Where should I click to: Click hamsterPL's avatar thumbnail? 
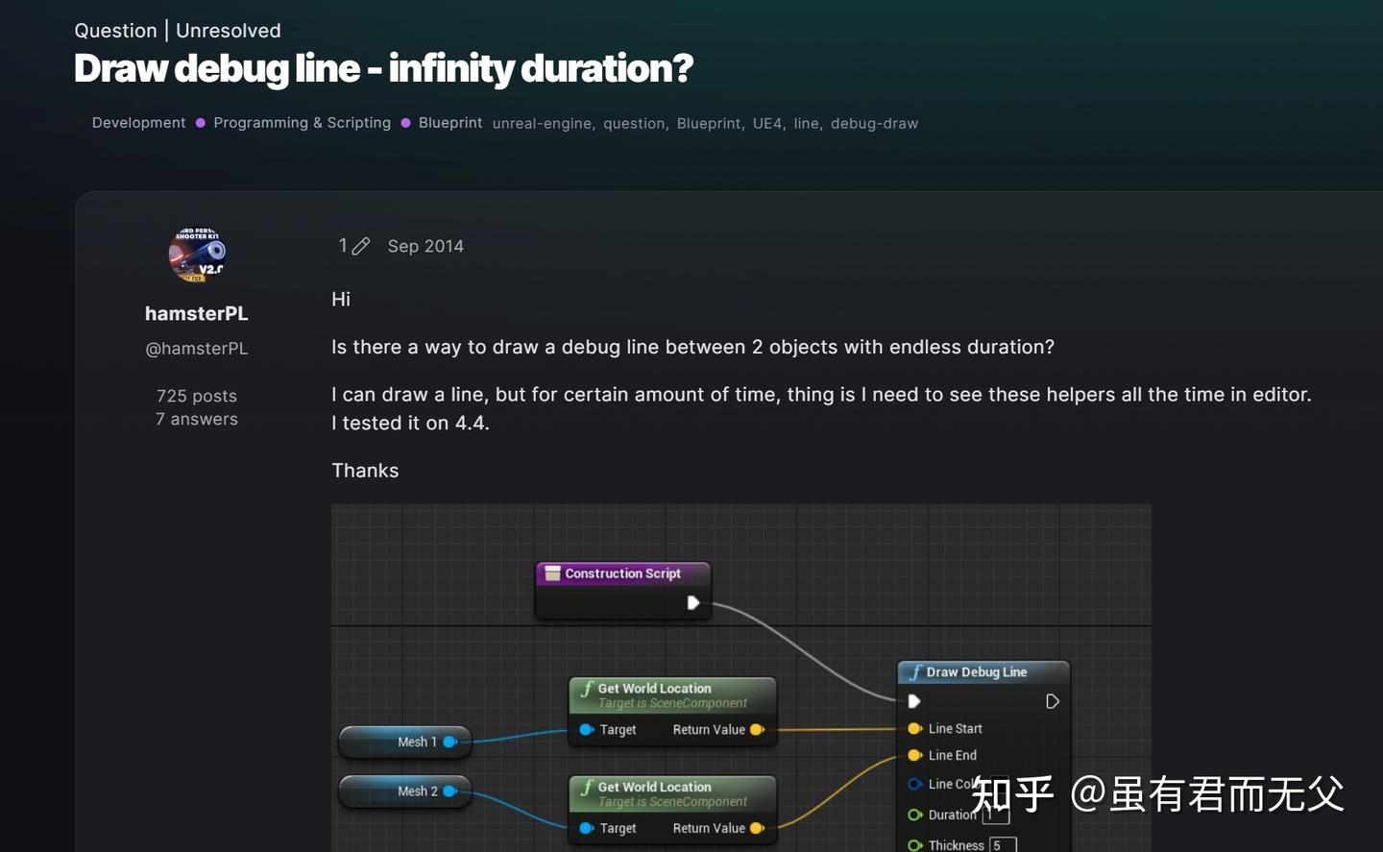tap(196, 255)
